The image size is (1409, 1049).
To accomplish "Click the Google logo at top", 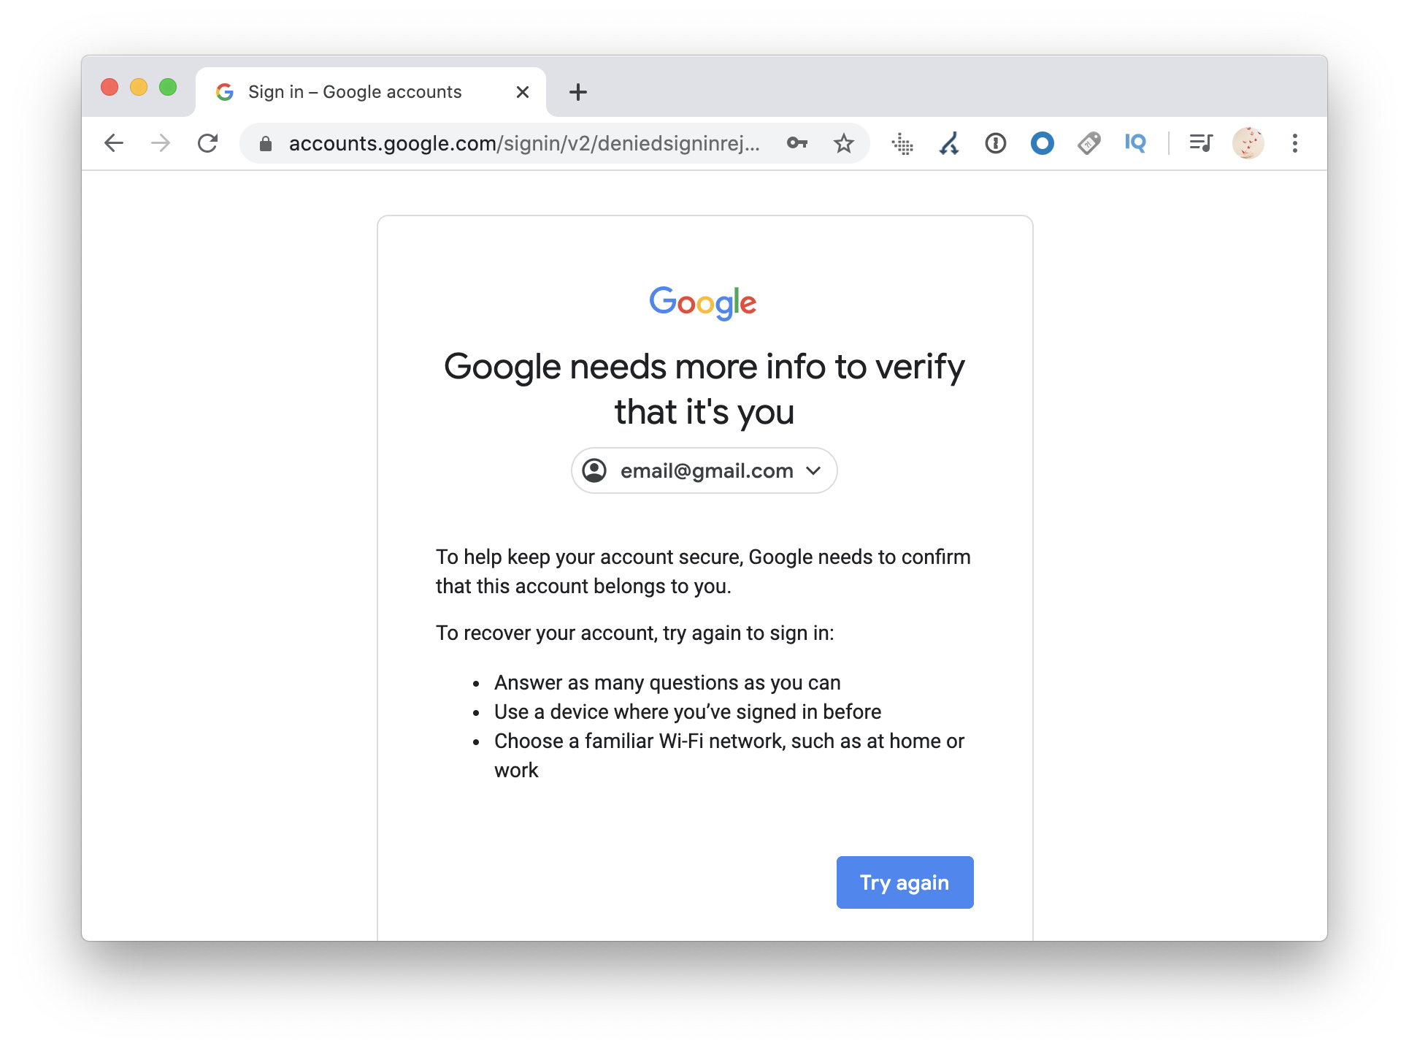I will pyautogui.click(x=703, y=303).
